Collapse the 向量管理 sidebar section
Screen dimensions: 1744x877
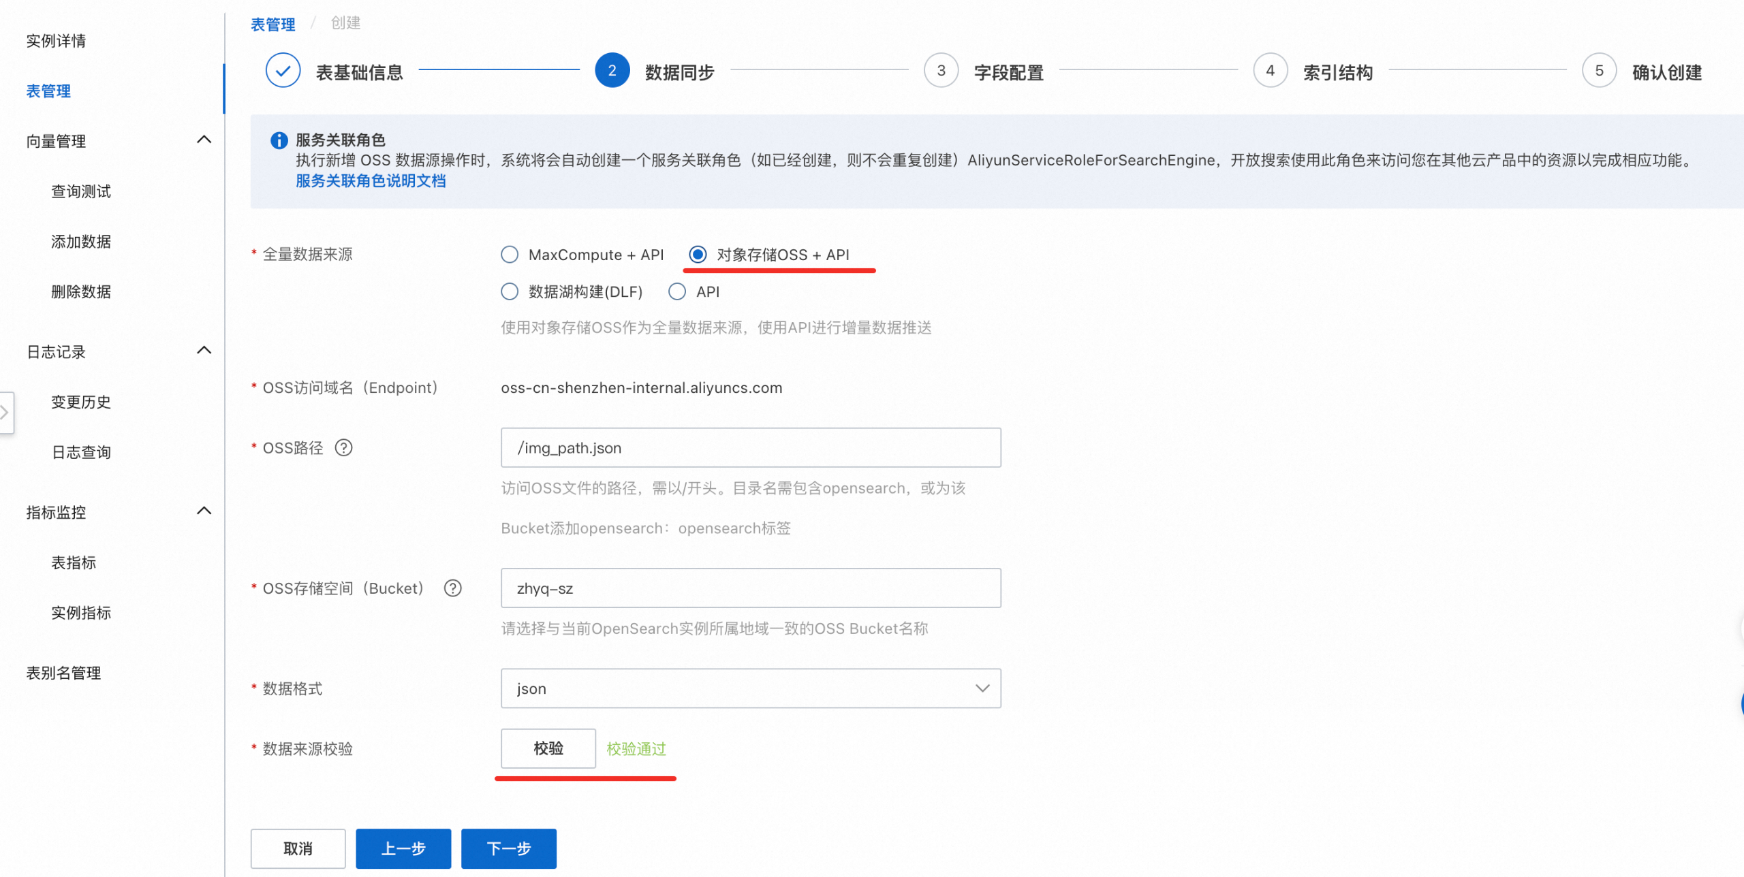pyautogui.click(x=204, y=140)
